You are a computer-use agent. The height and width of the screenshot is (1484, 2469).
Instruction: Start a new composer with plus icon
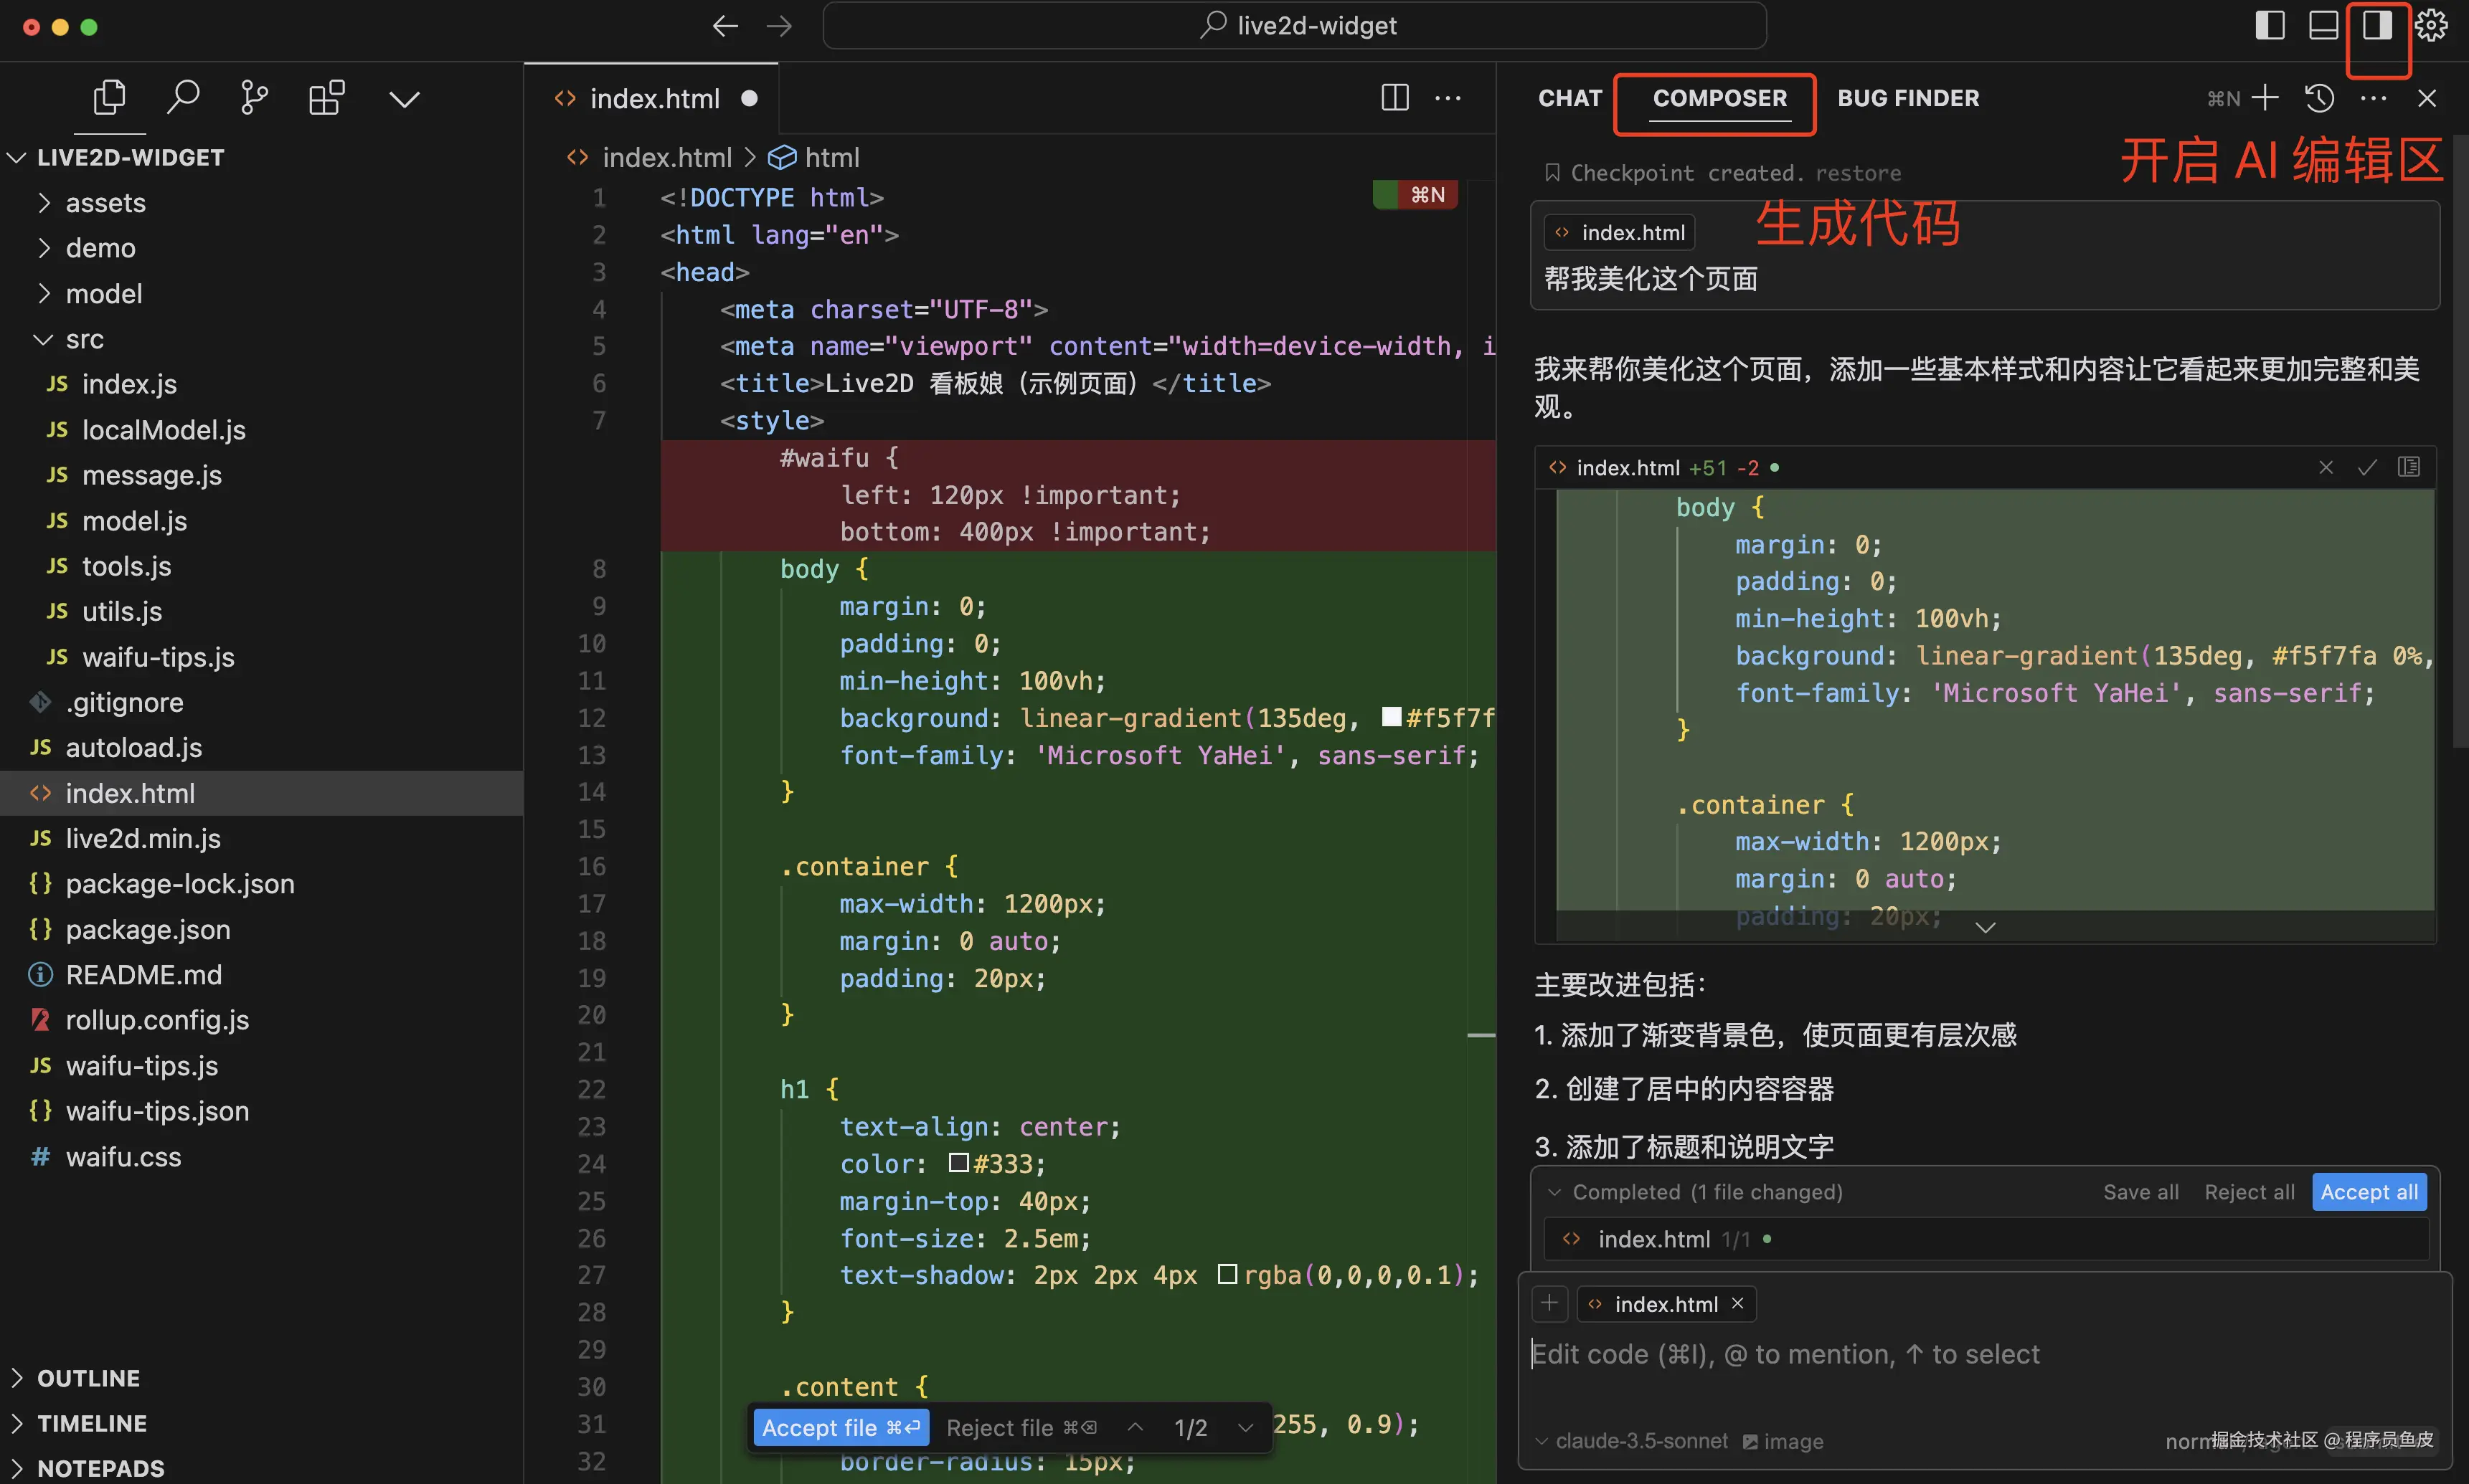[x=2265, y=98]
